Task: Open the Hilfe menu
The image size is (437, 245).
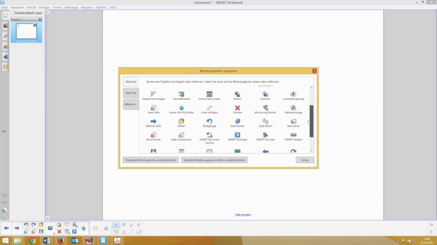Action: point(113,7)
